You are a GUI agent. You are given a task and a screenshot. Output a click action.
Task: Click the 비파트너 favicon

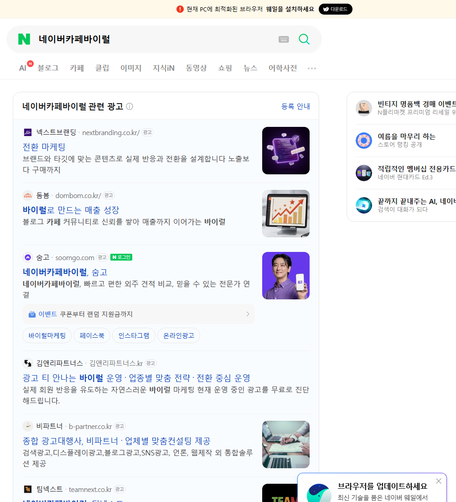pyautogui.click(x=28, y=426)
